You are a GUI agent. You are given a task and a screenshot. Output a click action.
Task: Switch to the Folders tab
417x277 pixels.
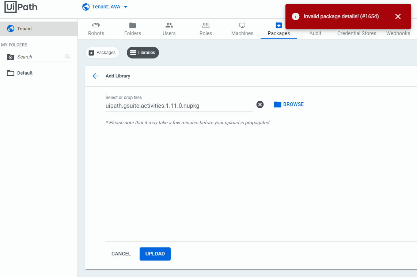point(132,29)
